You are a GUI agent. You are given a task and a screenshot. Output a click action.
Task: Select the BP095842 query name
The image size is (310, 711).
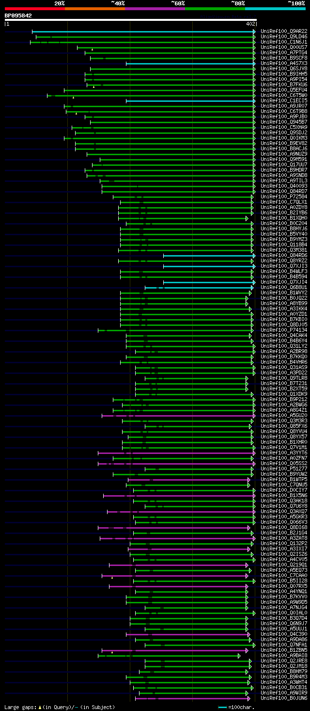tap(18, 16)
